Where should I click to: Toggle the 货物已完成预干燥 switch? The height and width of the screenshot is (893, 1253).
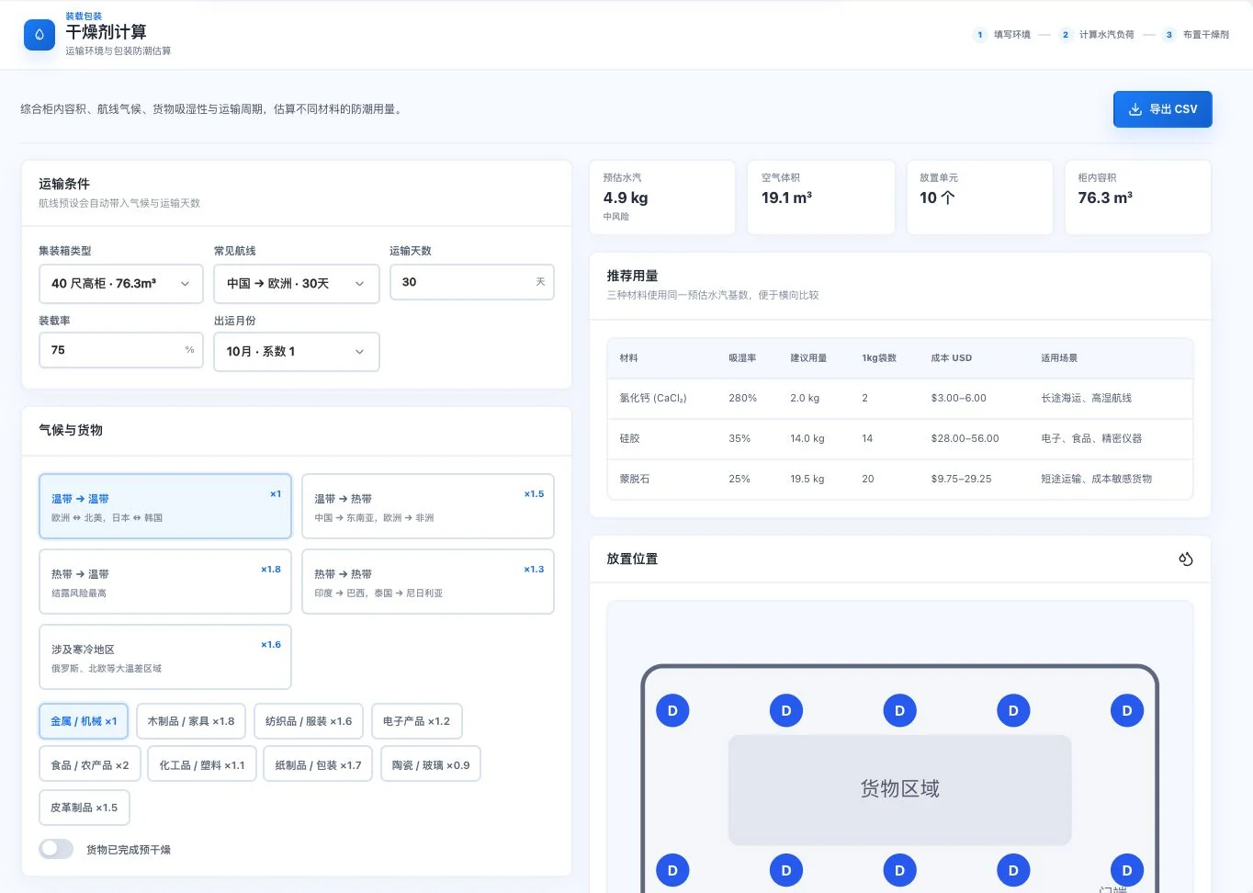tap(56, 849)
